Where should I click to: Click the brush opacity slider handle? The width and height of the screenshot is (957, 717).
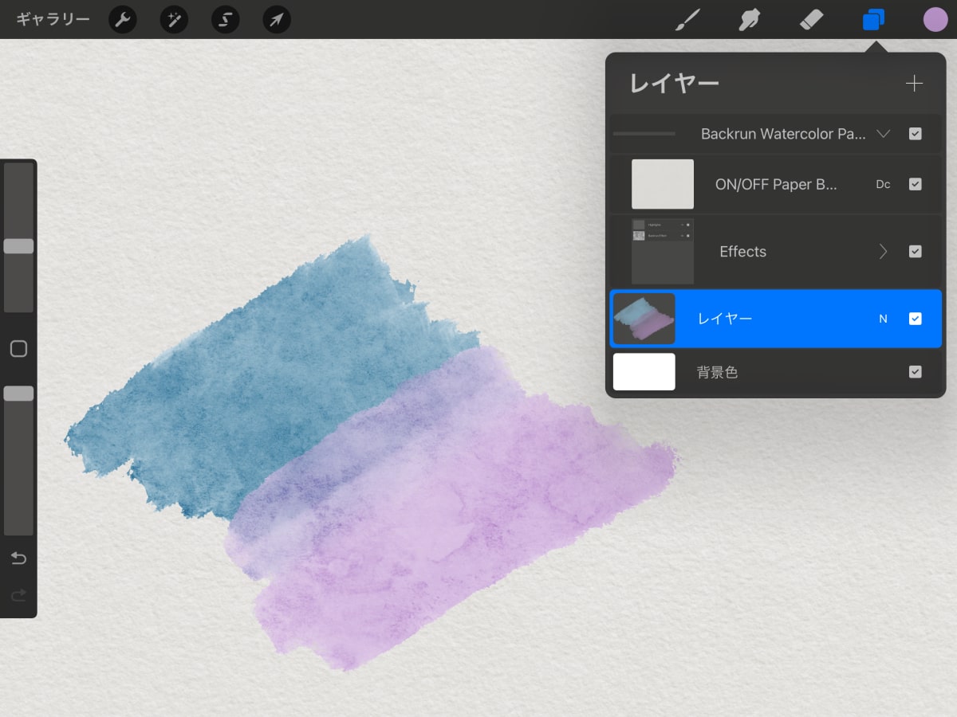click(x=18, y=394)
